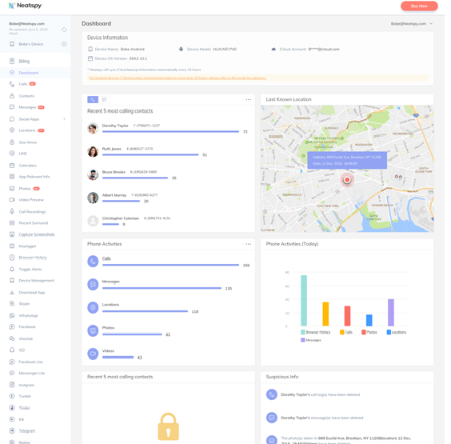Click the Browser History icon
The image size is (451, 444).
coord(12,258)
